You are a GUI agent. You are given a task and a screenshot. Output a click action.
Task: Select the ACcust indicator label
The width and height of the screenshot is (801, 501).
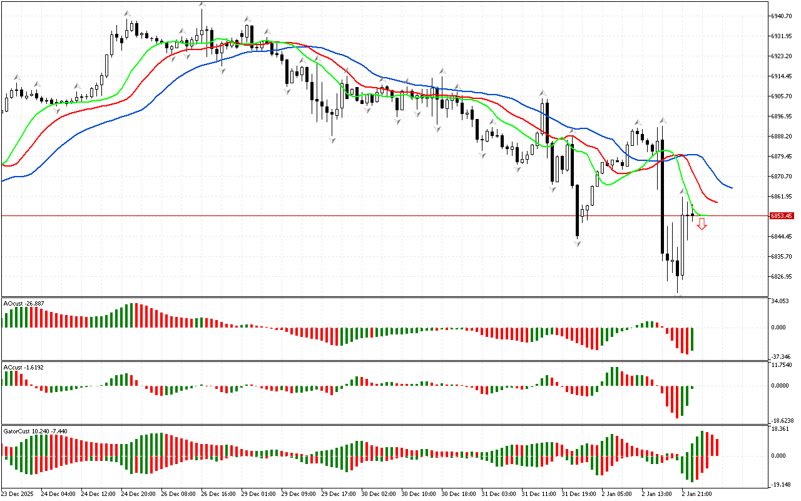(23, 367)
